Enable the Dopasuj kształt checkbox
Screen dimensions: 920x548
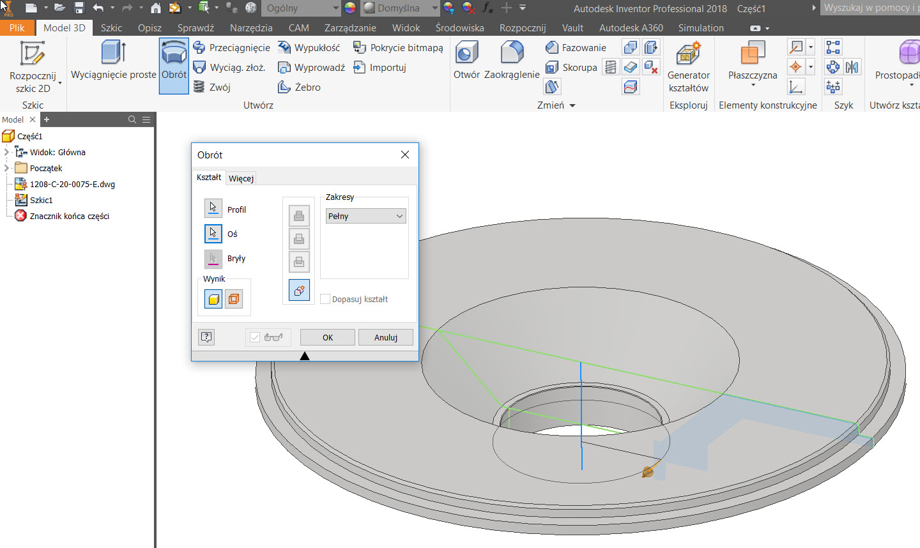click(x=325, y=299)
